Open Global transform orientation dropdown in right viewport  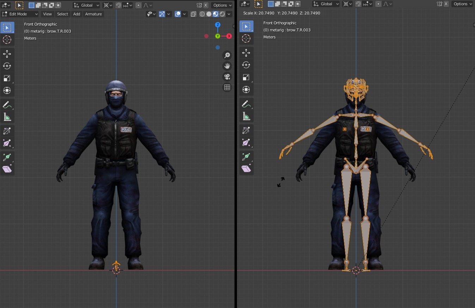[x=326, y=4]
